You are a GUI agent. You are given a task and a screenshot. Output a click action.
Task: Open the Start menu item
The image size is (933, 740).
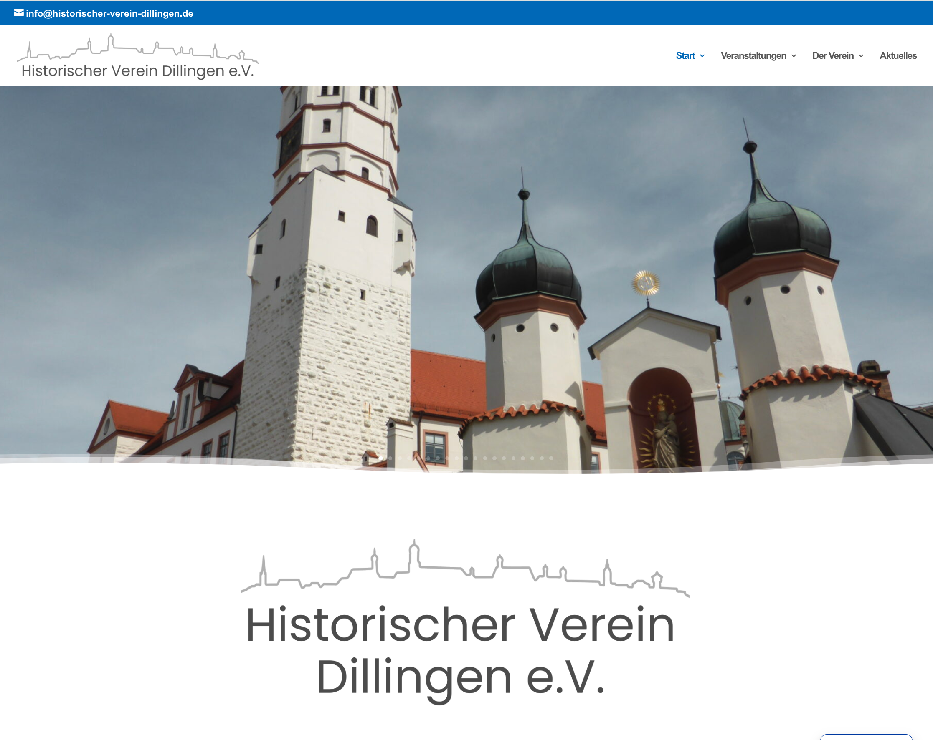[x=685, y=56]
